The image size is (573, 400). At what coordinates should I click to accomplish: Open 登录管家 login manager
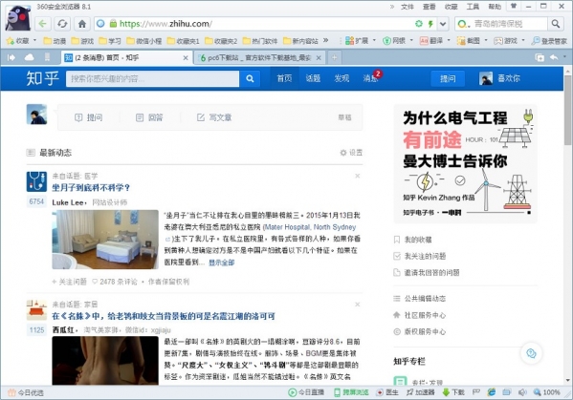tap(549, 41)
